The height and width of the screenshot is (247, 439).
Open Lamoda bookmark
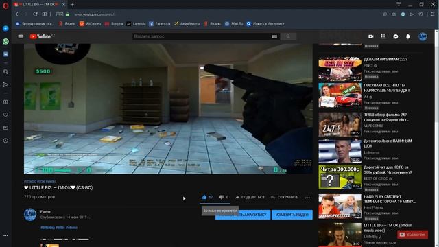click(136, 24)
